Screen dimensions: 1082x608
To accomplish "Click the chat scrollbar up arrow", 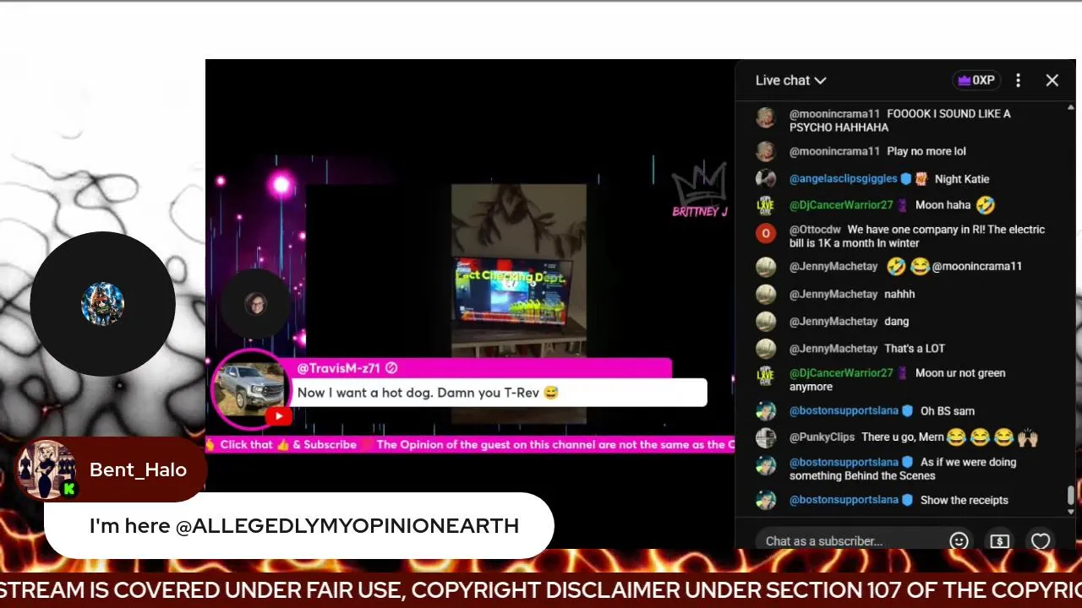I will (x=1071, y=109).
